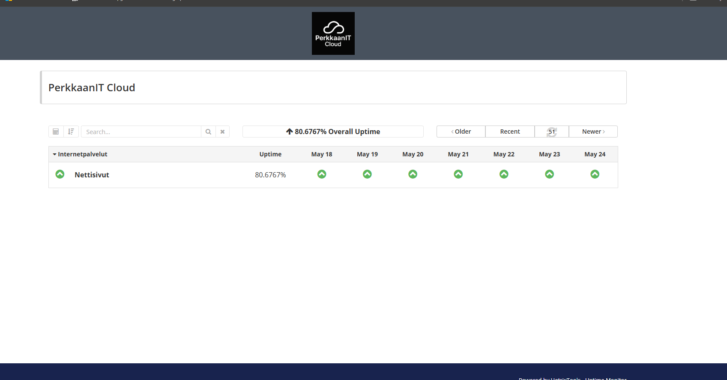Click Nettisivut May 18 up status icon

(x=322, y=174)
